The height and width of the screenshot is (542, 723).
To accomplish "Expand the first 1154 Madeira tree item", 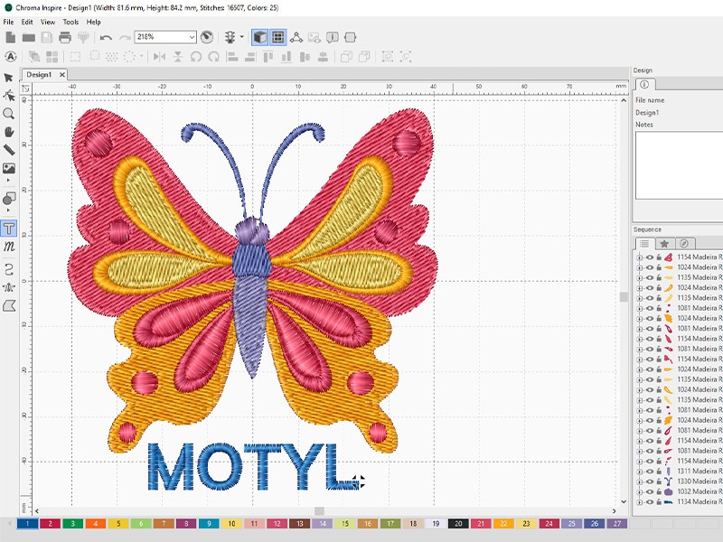I will (639, 257).
